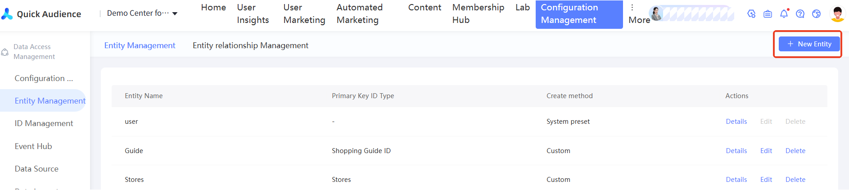Viewport: 849px width, 190px height.
Task: Click the assistant avatar banner
Action: 691,14
